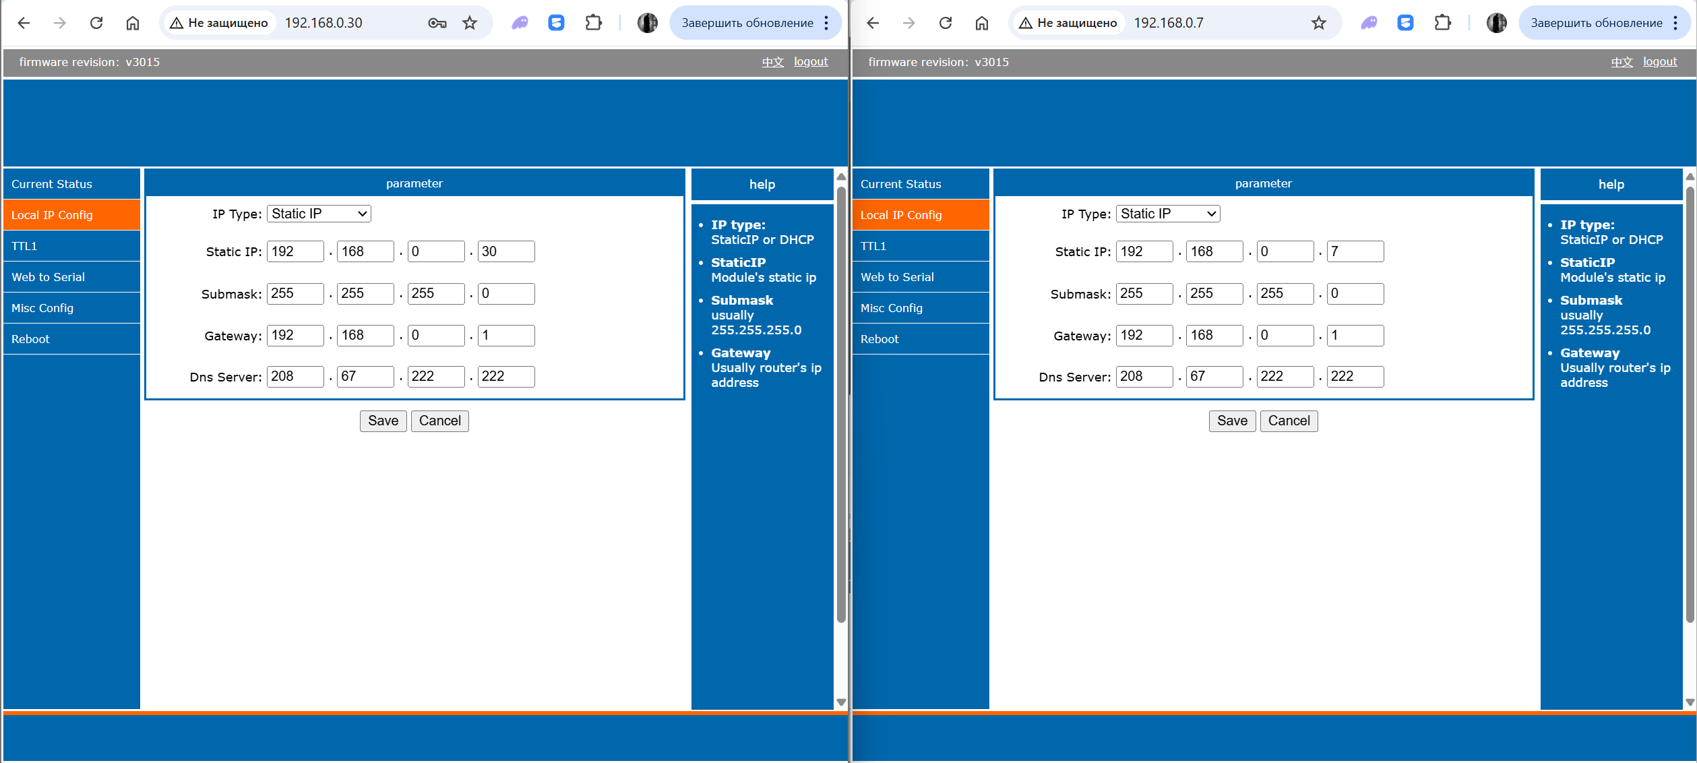
Task: Click profile avatar in right browser window
Action: click(1496, 23)
